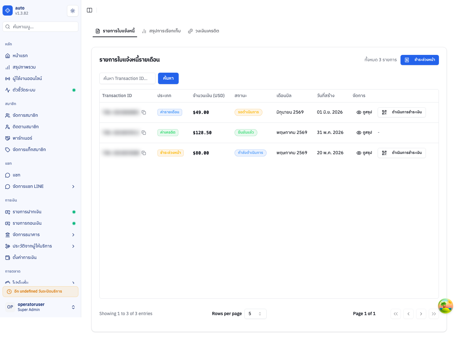Expand จัดการธนาคาร chevron

point(73,235)
